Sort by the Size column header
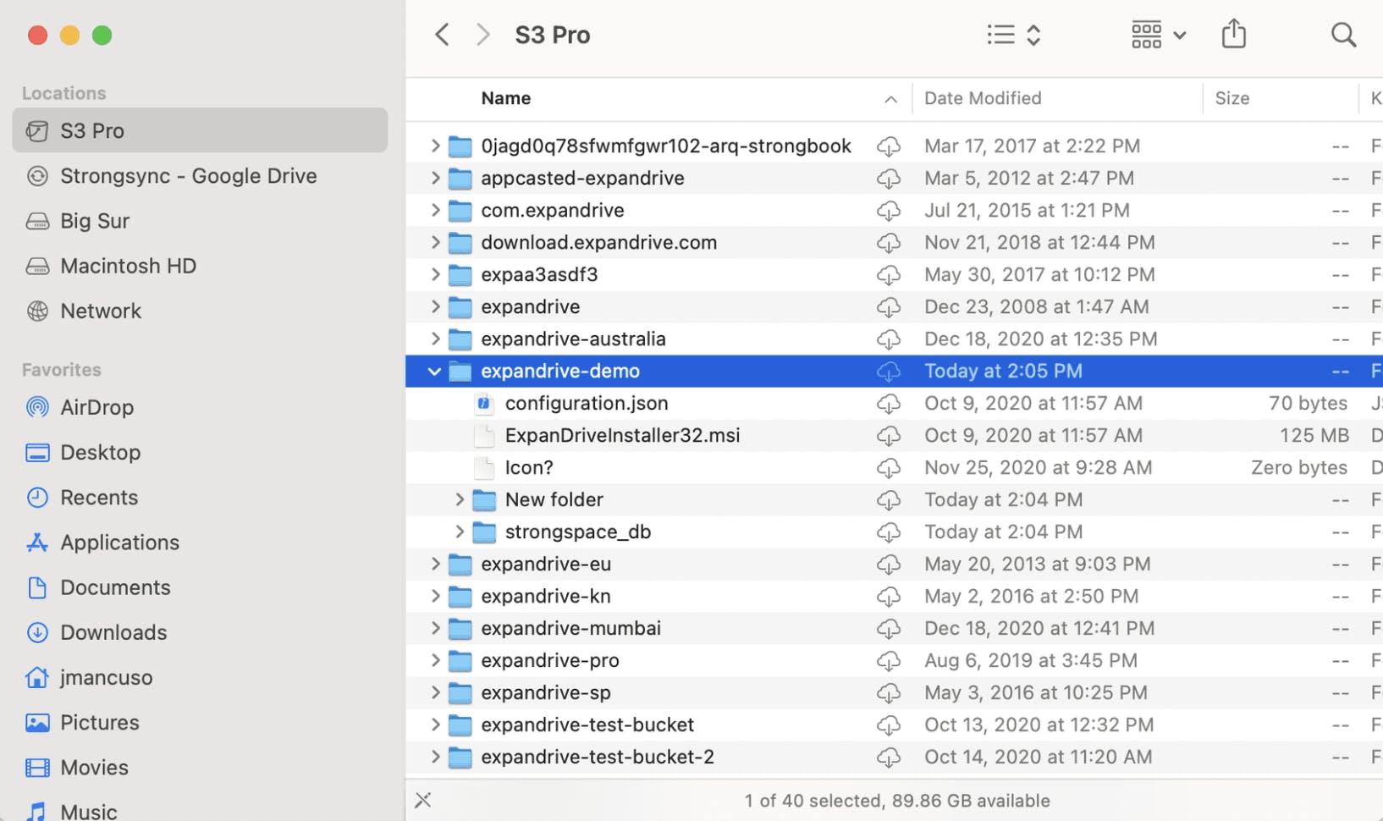The height and width of the screenshot is (821, 1383). point(1232,98)
